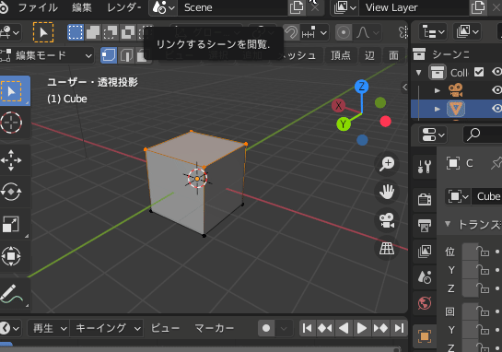Select the Cube mesh object in outliner

(456, 109)
